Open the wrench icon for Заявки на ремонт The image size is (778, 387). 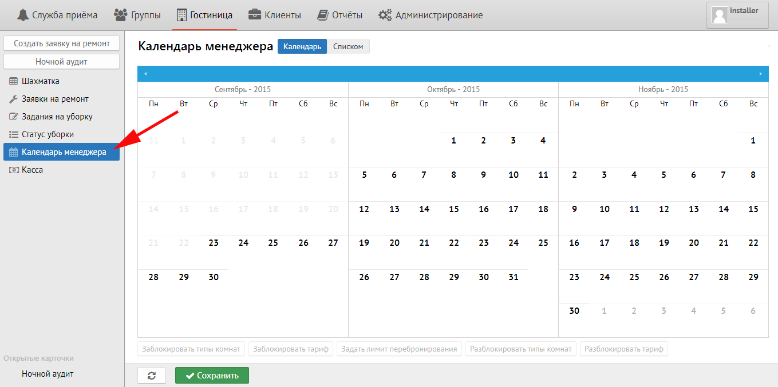point(13,99)
